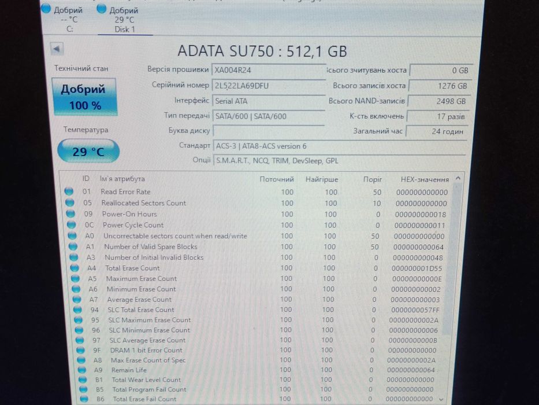Select the Total Erase Count attribute name
Image resolution: width=539 pixels, height=405 pixels.
pos(132,268)
